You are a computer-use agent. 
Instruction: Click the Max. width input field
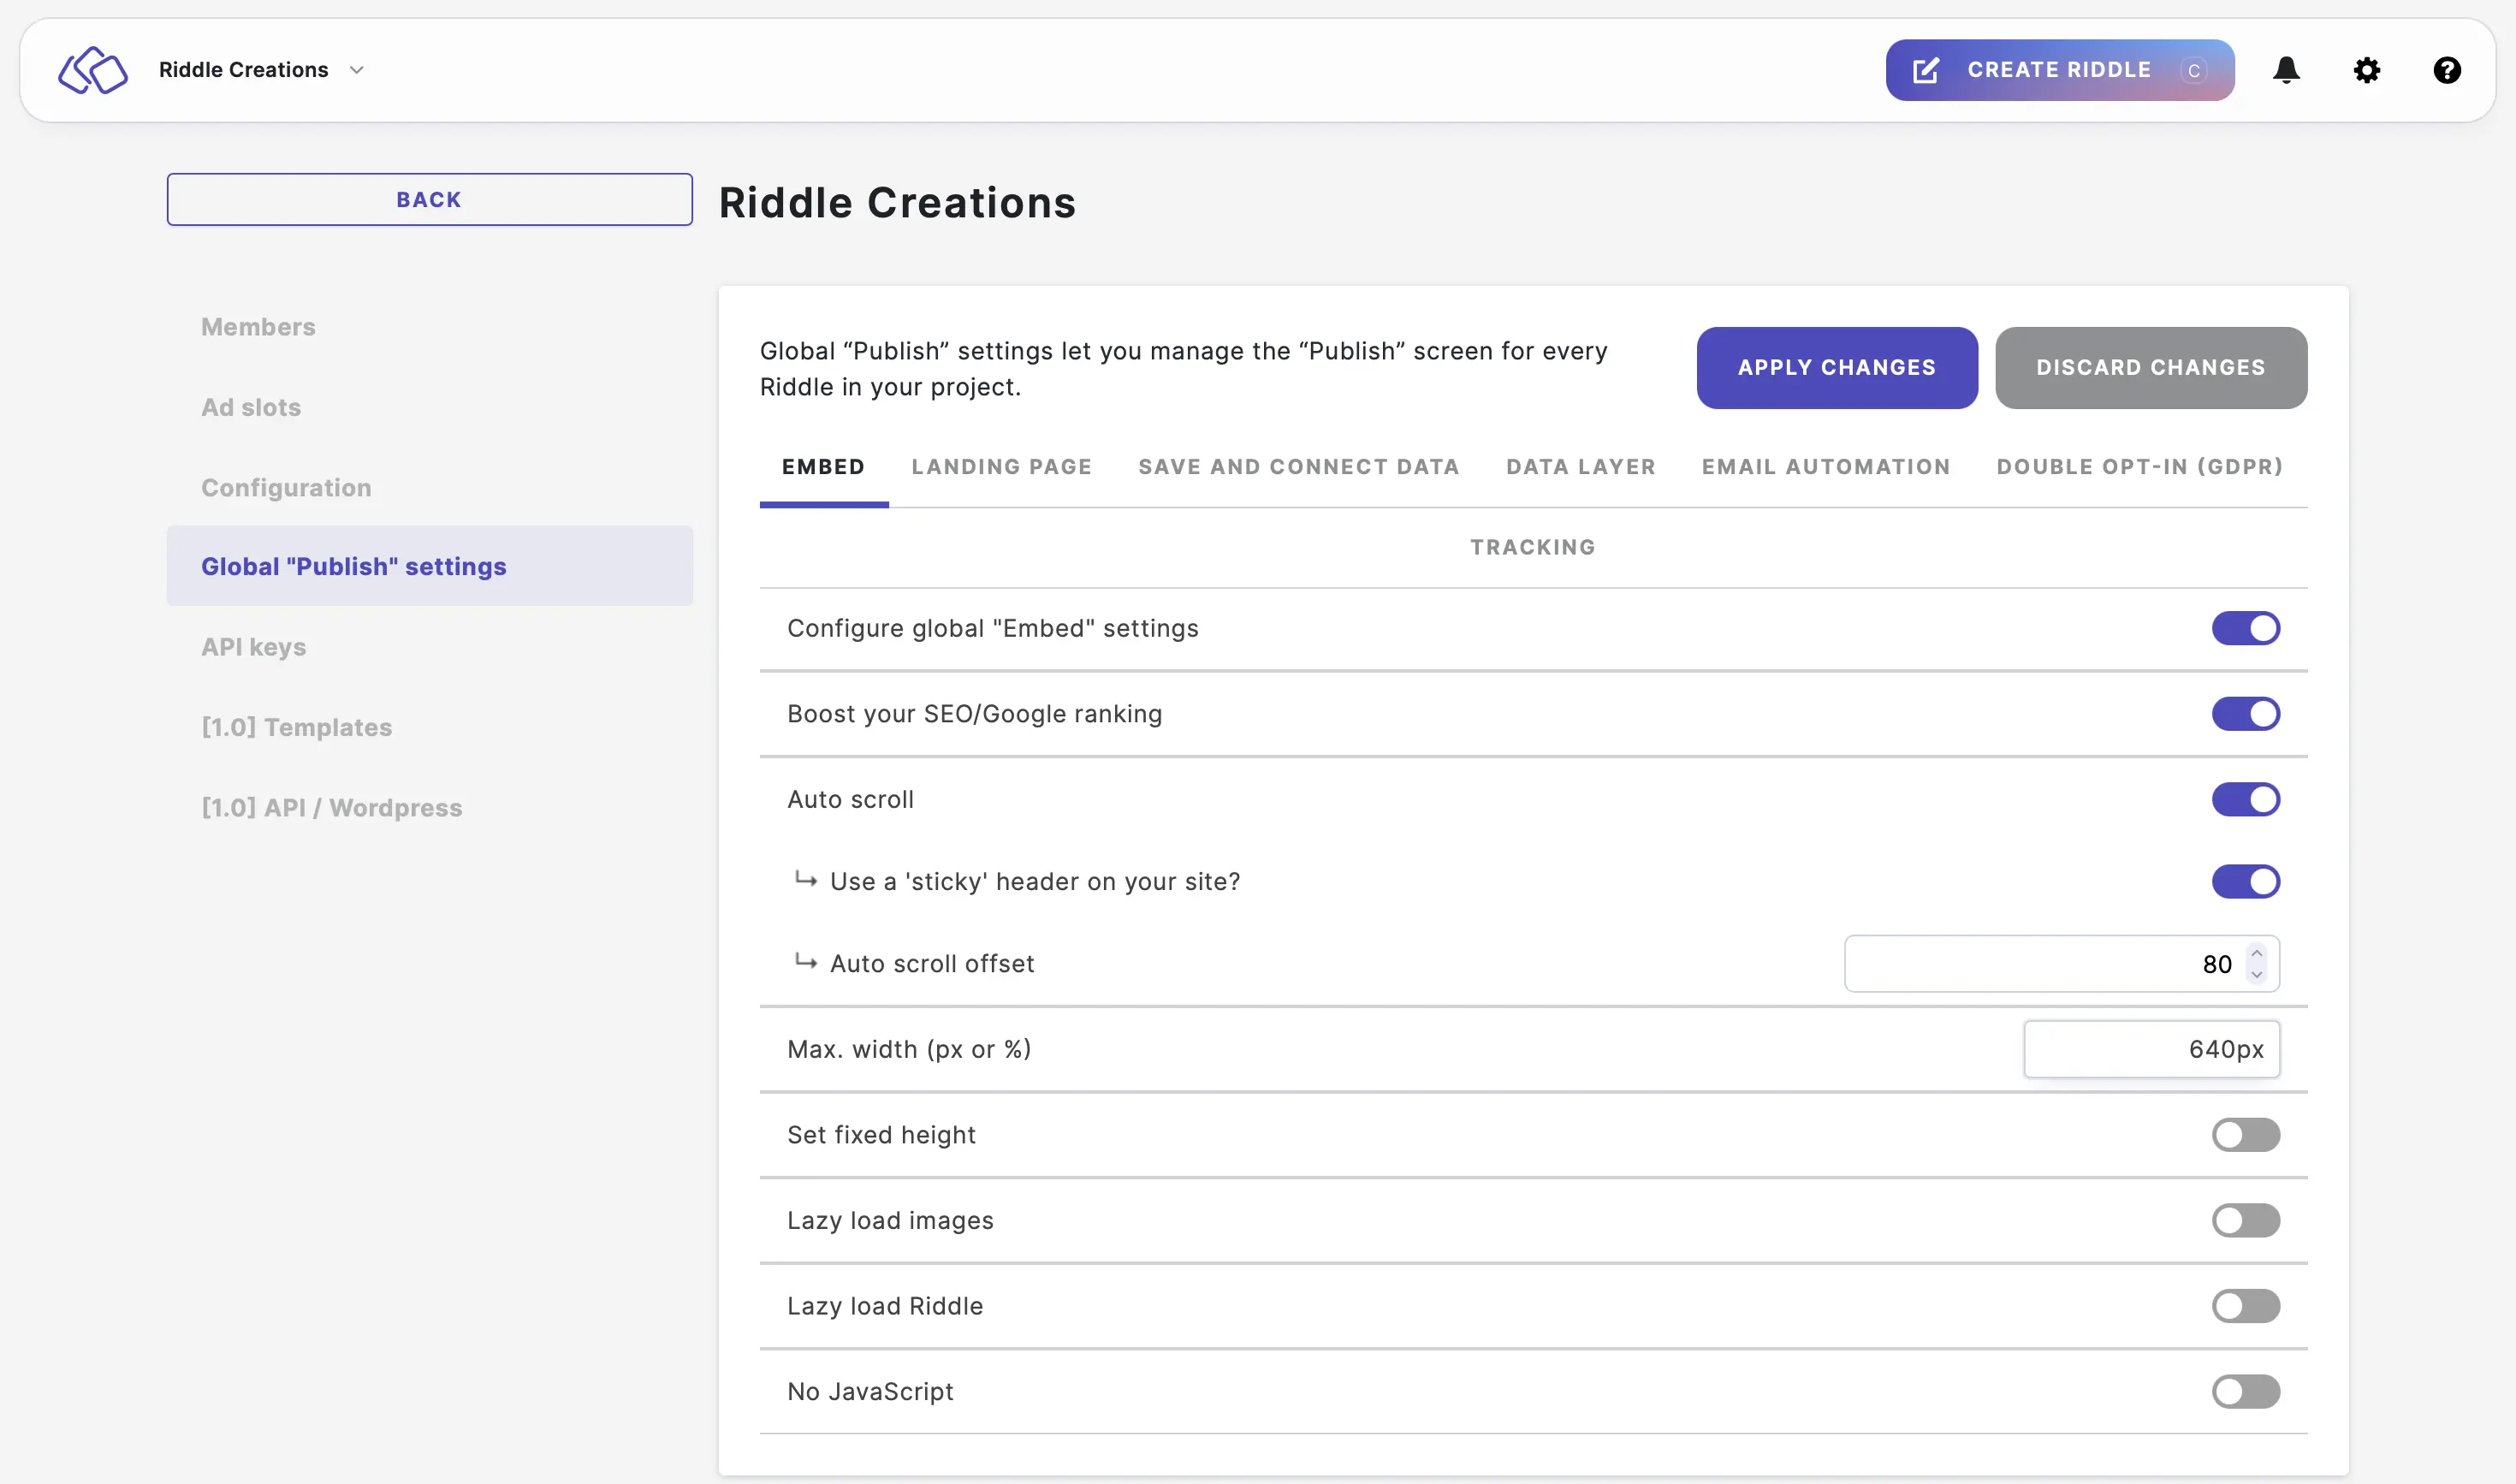pyautogui.click(x=2151, y=1049)
